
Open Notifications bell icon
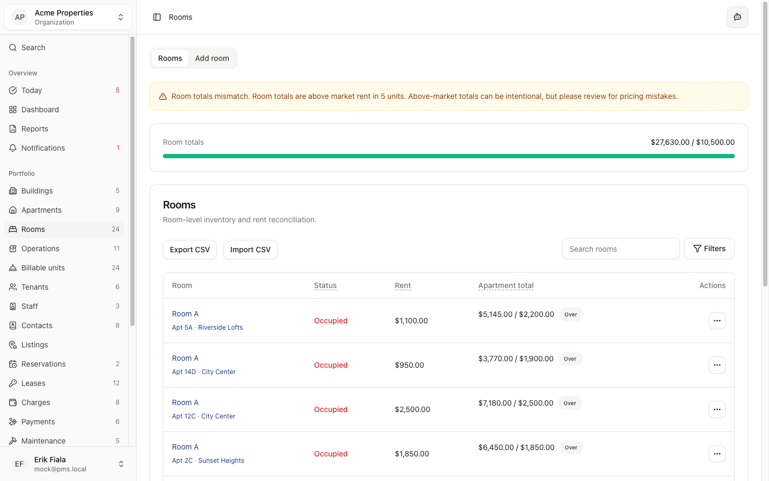click(13, 148)
